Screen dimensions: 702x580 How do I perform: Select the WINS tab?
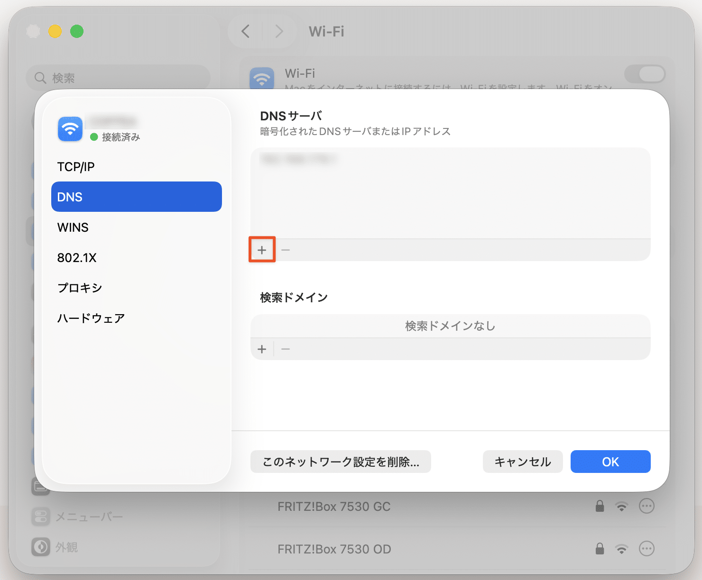pos(137,227)
